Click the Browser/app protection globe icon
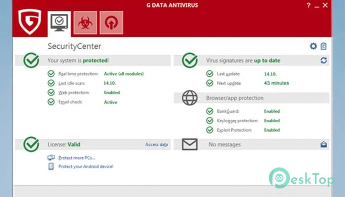Screen dimensions: 345x197 (190, 98)
